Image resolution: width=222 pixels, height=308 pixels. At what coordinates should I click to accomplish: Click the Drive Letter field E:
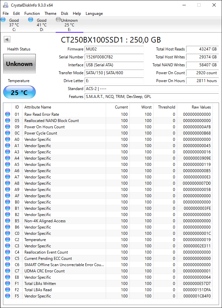(114, 81)
